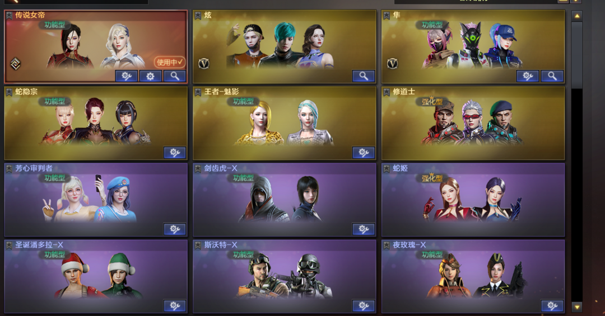Select the 斯沃特-X character card

(285, 276)
